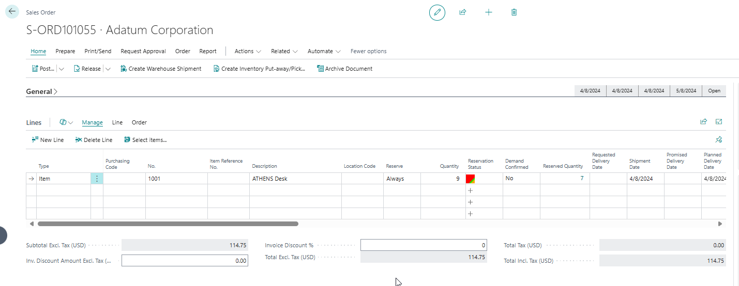Image resolution: width=739 pixels, height=286 pixels.
Task: Open the Print/Send menu
Action: (x=98, y=51)
